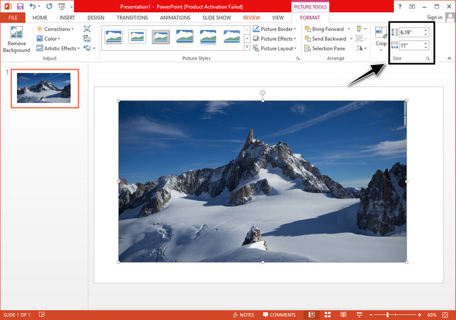Collapse the ribbon with the chevron arrow
The height and width of the screenshot is (320, 456).
click(x=449, y=59)
